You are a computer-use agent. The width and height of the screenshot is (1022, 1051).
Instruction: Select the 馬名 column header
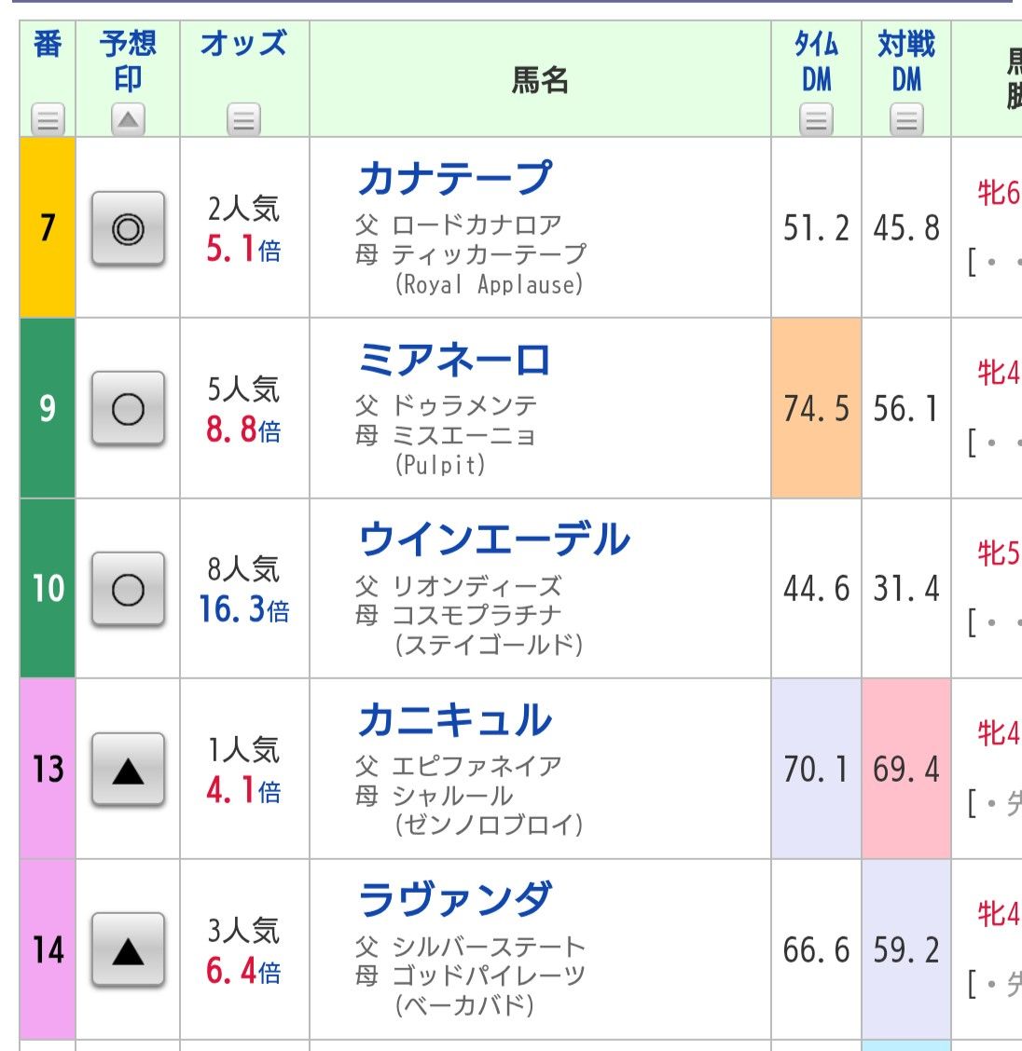(540, 80)
